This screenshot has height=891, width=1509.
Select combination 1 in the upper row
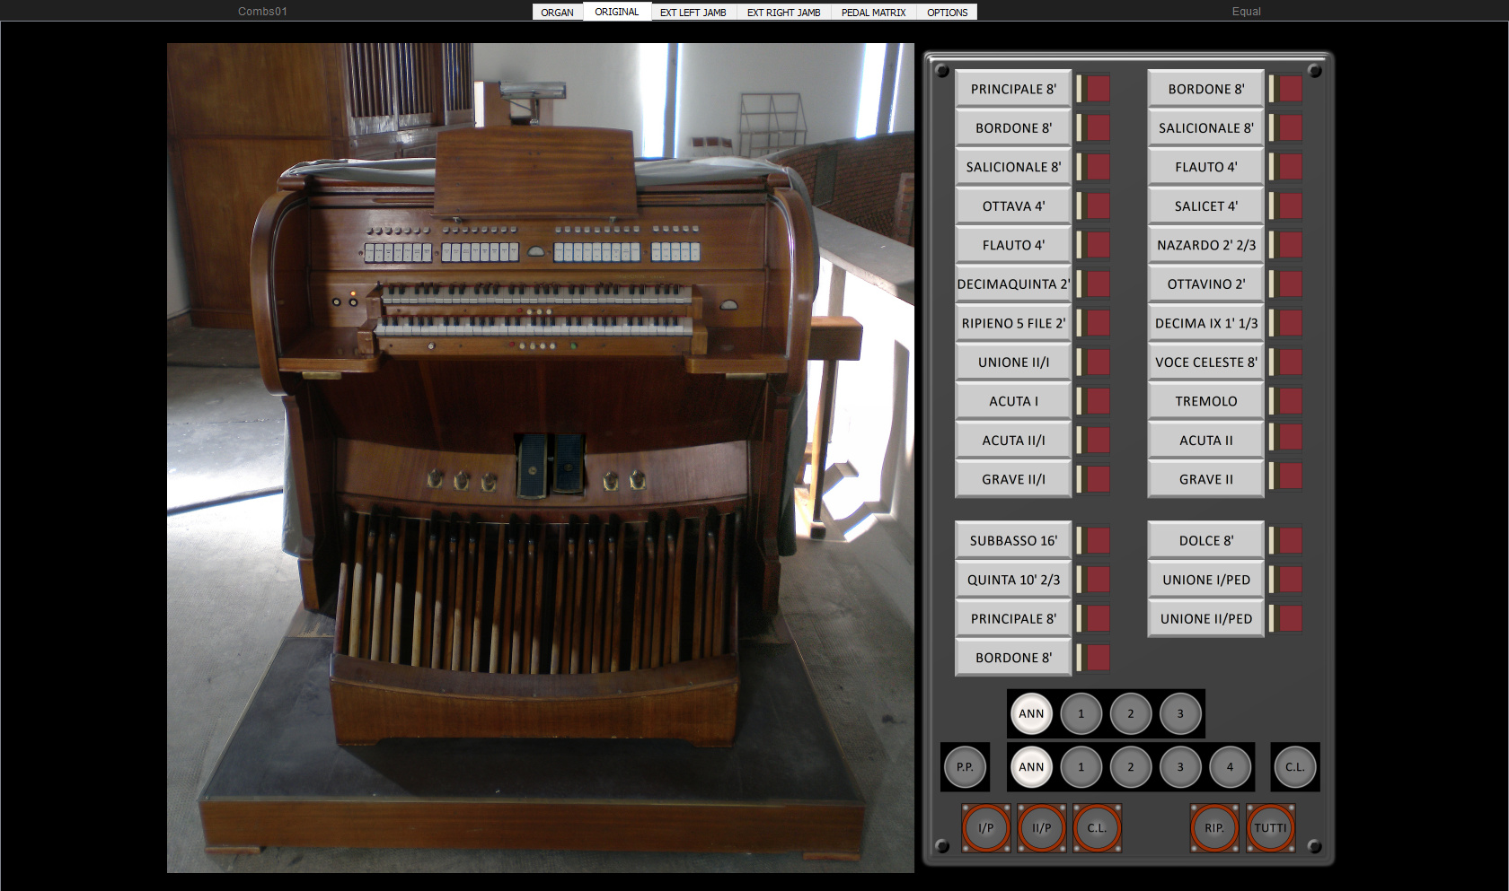pos(1081,713)
